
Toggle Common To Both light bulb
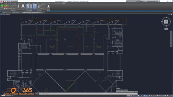click(x=5, y=9)
